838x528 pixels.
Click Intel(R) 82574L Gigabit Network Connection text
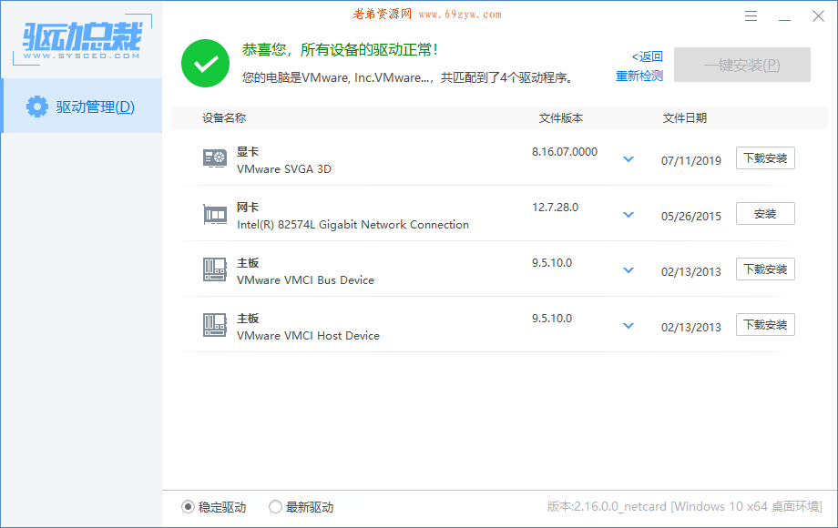pyautogui.click(x=353, y=224)
